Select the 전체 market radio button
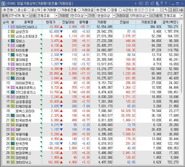Image resolution: width=185 pixels, height=167 pixels. pyautogui.click(x=5, y=10)
